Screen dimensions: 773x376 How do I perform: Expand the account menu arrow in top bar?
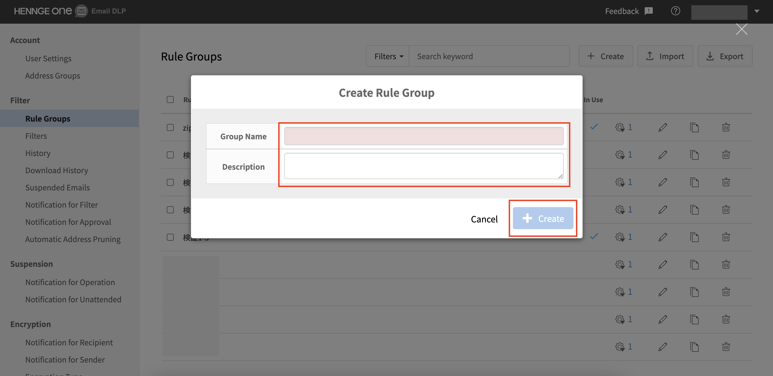pyautogui.click(x=757, y=11)
